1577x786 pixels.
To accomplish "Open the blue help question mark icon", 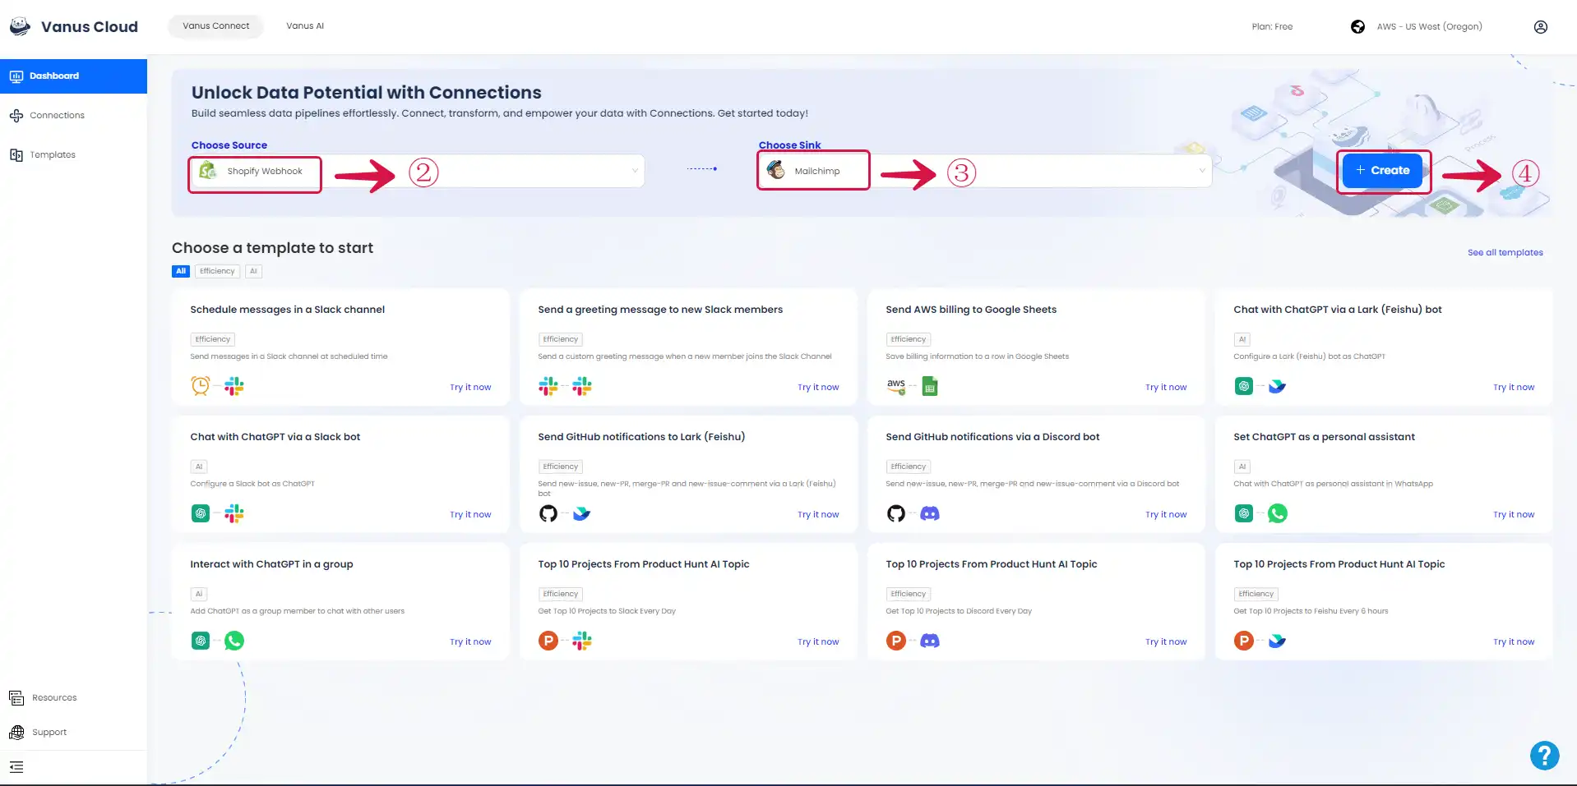I will coord(1544,755).
